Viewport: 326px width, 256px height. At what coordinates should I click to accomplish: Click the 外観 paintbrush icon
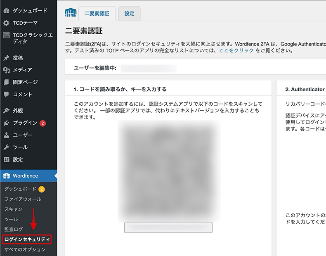click(x=7, y=111)
